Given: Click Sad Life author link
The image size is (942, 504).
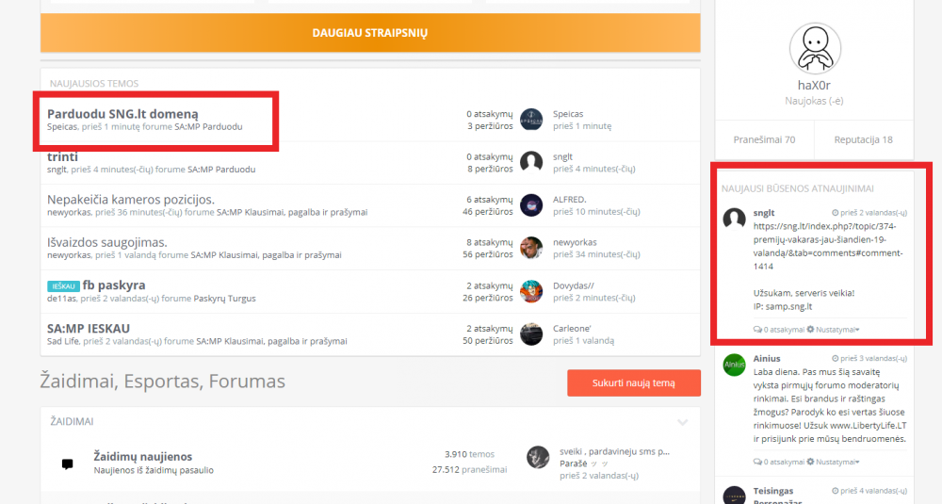Looking at the screenshot, I should [63, 341].
